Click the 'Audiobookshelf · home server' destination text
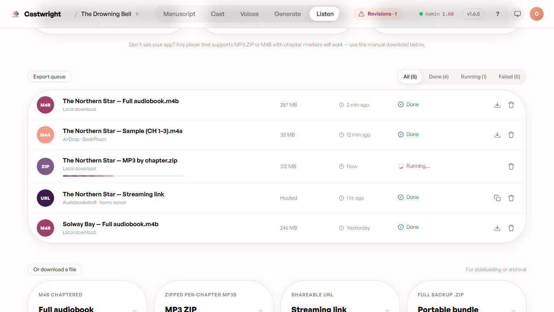Screen dimensions: 554x312 (95, 203)
